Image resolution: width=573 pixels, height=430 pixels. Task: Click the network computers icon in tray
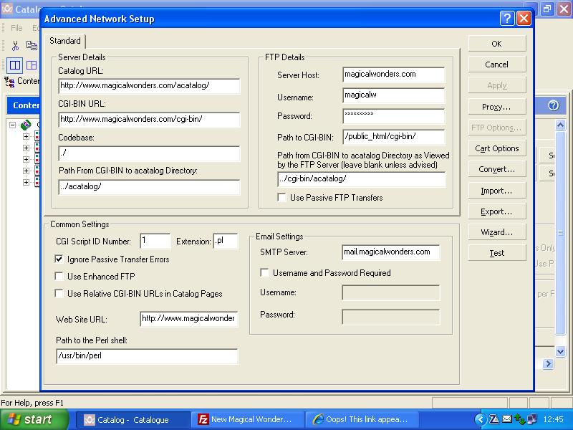(x=531, y=419)
